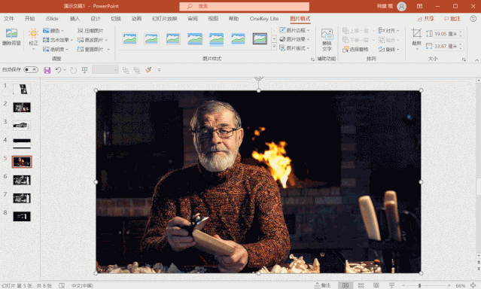Click the purple Save icon in quick access toolbar
Viewport: 481px width, 289px height.
(x=47, y=70)
